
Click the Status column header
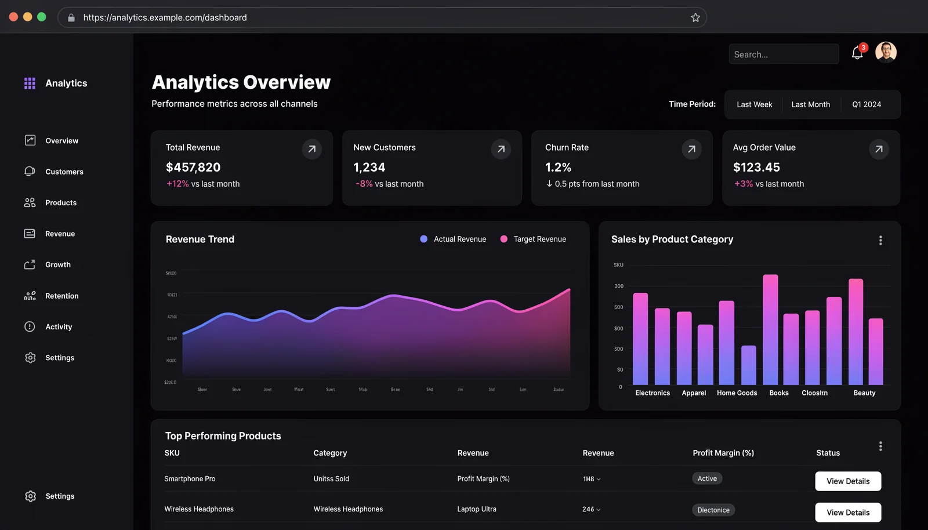coord(828,453)
